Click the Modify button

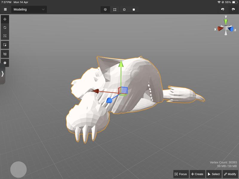click(x=230, y=174)
